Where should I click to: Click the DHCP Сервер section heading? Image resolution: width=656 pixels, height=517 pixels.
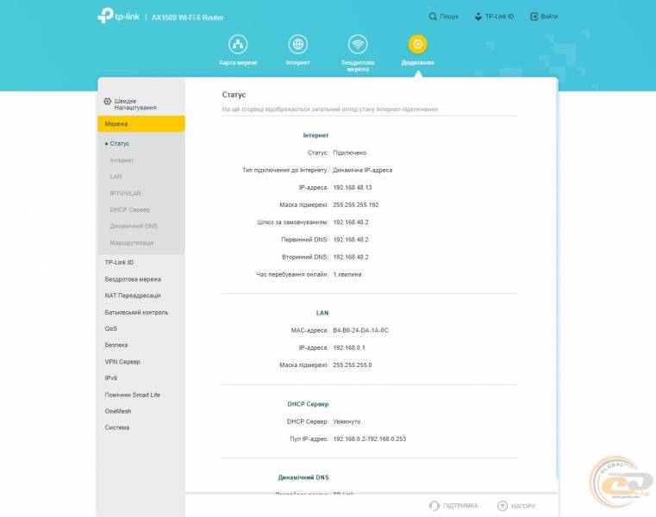[308, 403]
